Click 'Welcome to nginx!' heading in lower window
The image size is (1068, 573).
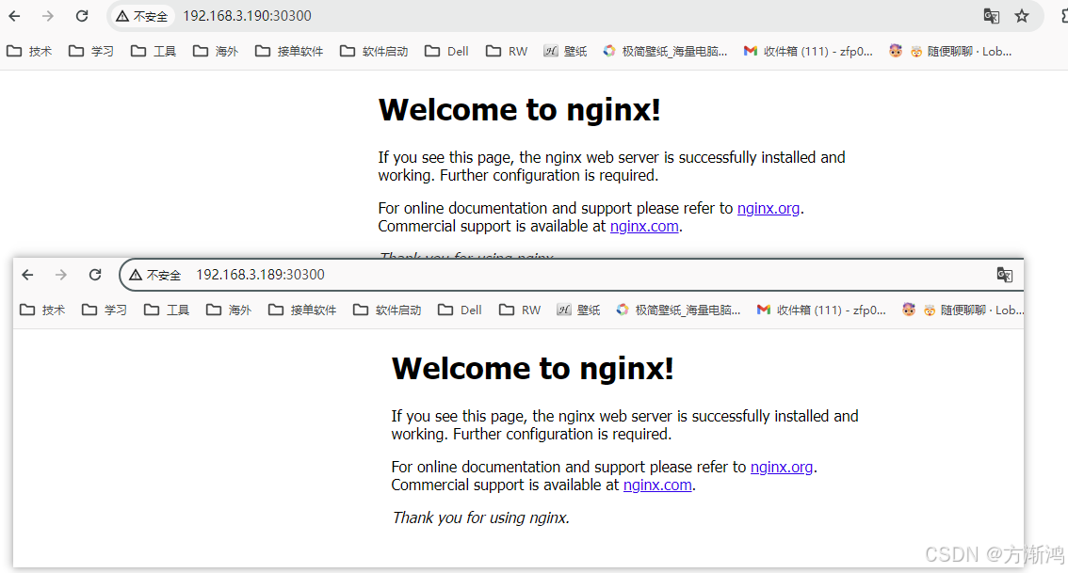[533, 368]
